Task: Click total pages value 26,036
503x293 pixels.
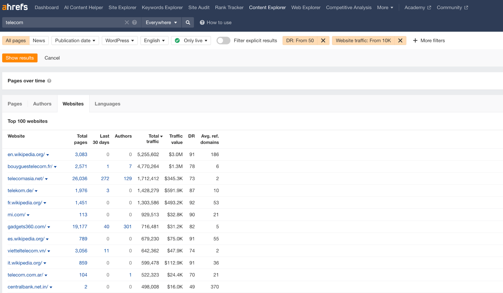Action: tap(80, 178)
